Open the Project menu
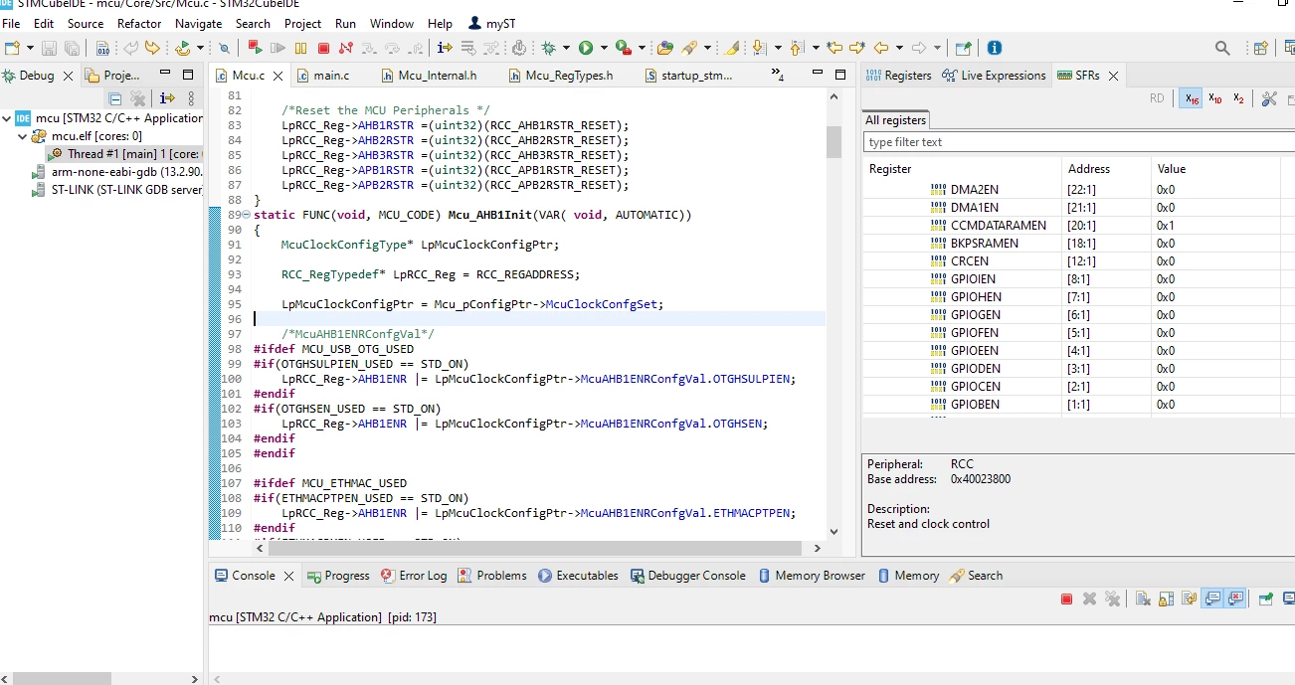The height and width of the screenshot is (685, 1295). pyautogui.click(x=302, y=23)
